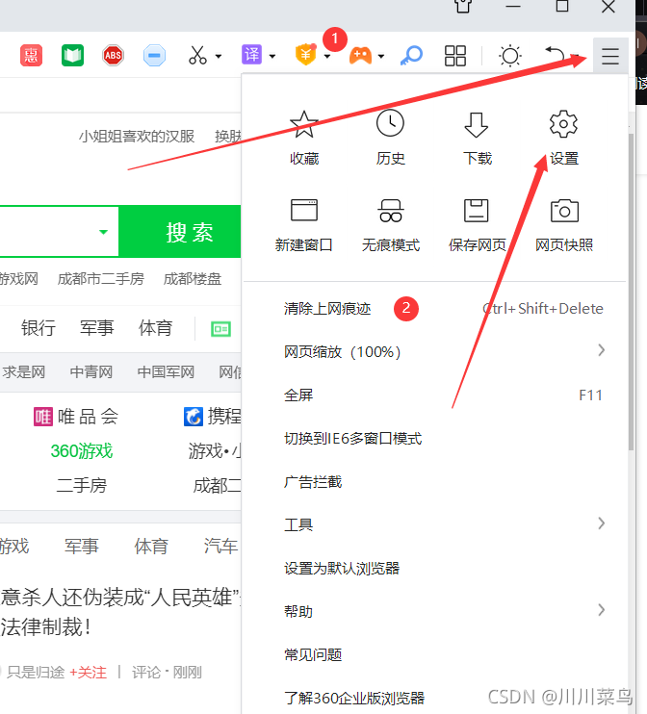
Task: Select 军事 tab beside 银行
Action: pos(96,328)
